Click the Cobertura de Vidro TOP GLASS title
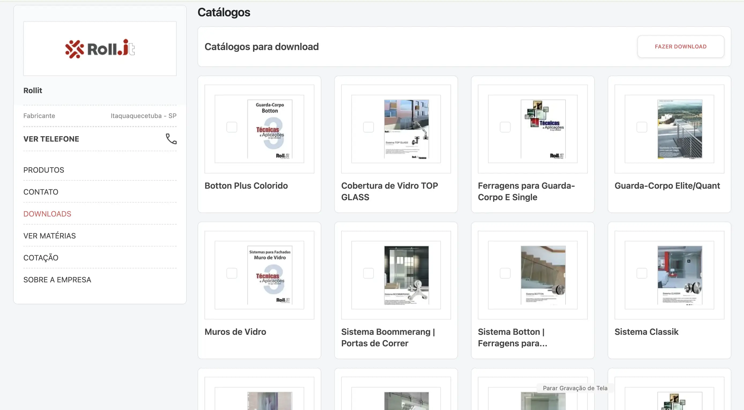The height and width of the screenshot is (410, 744). point(389,191)
